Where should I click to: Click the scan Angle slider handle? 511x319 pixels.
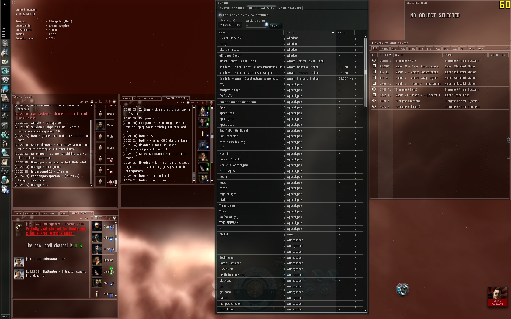click(x=266, y=25)
